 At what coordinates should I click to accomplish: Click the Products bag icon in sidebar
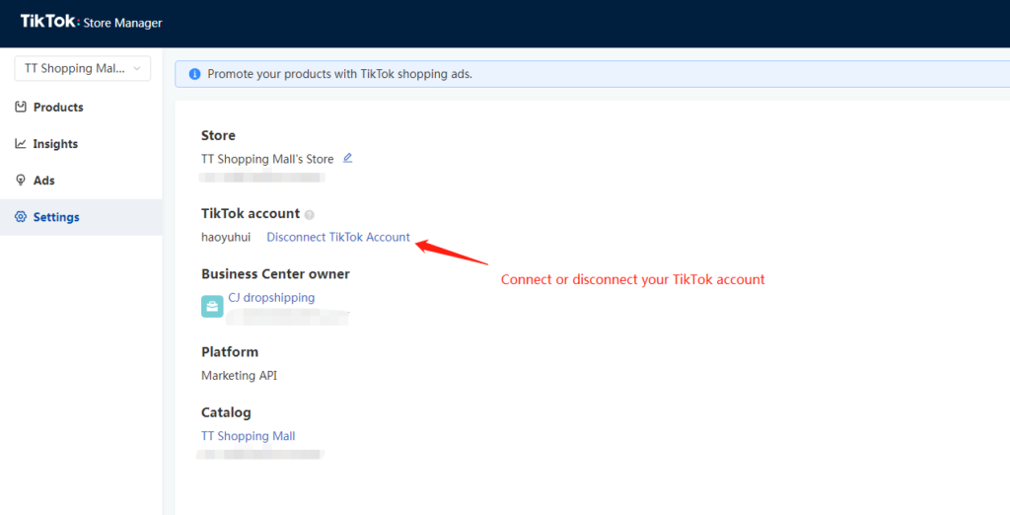click(21, 107)
